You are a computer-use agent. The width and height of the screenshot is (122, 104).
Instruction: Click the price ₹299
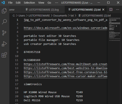(79, 96)
